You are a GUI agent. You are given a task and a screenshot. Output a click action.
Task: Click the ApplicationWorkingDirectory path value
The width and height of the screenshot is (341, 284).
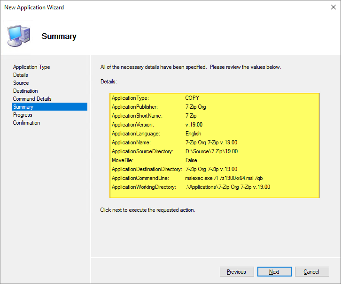[228, 187]
